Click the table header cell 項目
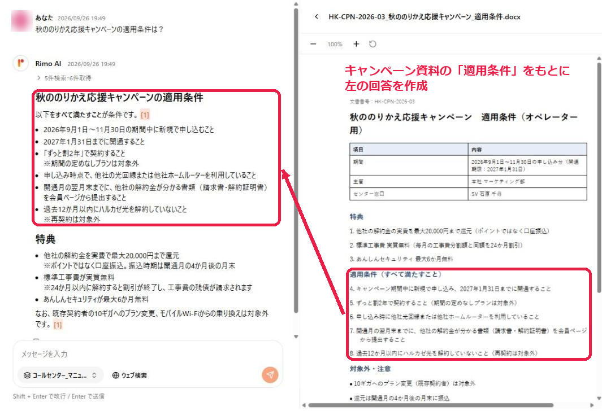 pyautogui.click(x=409, y=149)
